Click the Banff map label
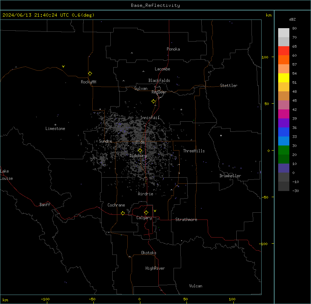Viewport: 311px width, 304px height. point(45,205)
